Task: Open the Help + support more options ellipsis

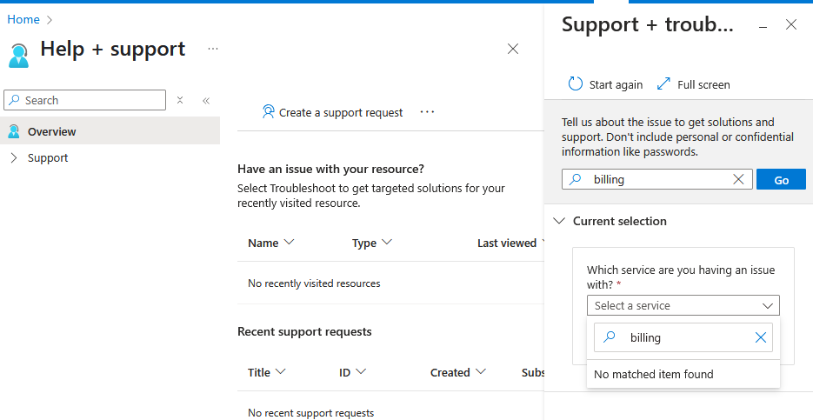Action: click(x=212, y=49)
